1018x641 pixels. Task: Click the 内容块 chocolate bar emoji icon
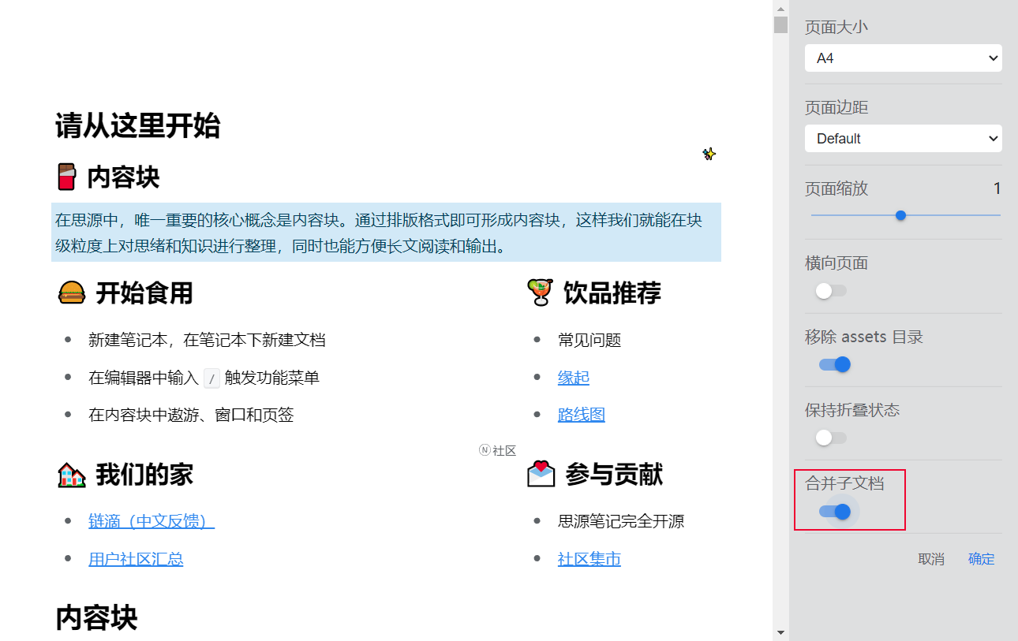click(x=65, y=177)
